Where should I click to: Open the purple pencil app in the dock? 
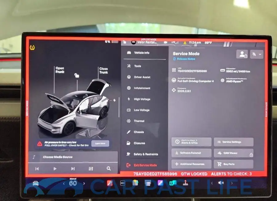point(160,183)
